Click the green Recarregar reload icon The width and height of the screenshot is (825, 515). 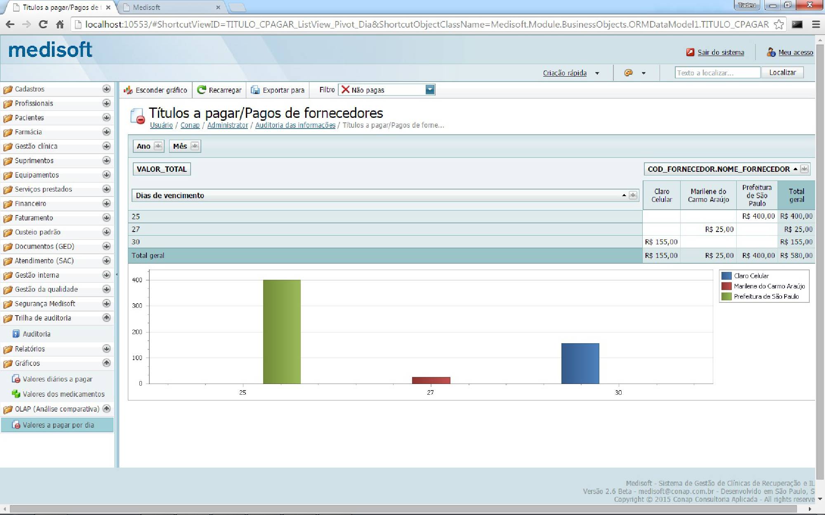(x=201, y=90)
